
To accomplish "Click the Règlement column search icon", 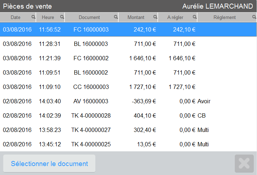I will point(254,17).
